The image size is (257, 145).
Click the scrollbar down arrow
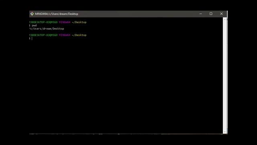click(225, 132)
